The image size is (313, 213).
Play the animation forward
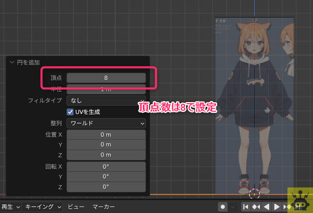pyautogui.click(x=277, y=207)
